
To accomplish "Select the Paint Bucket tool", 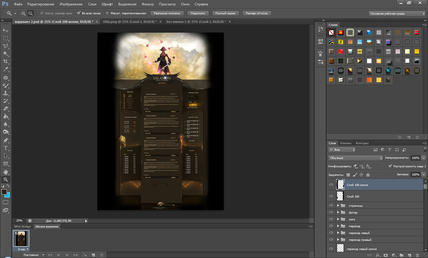I will point(6,116).
